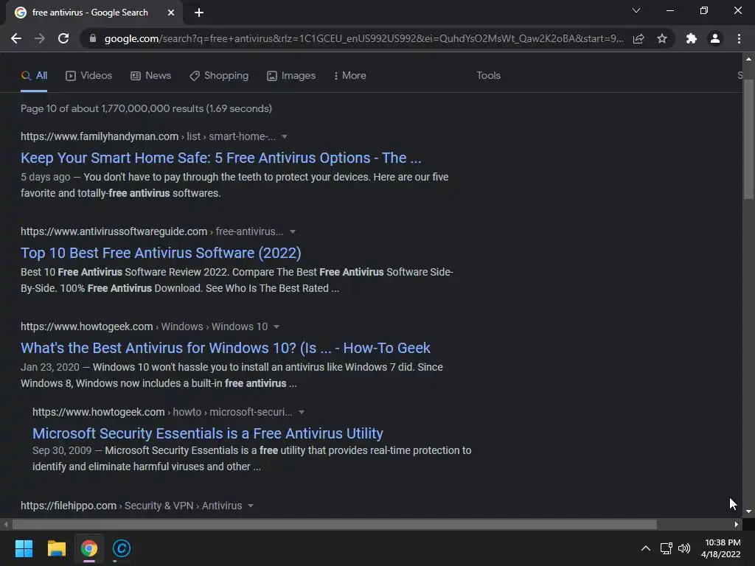
Task: Switch to Shopping results tab
Action: [219, 76]
